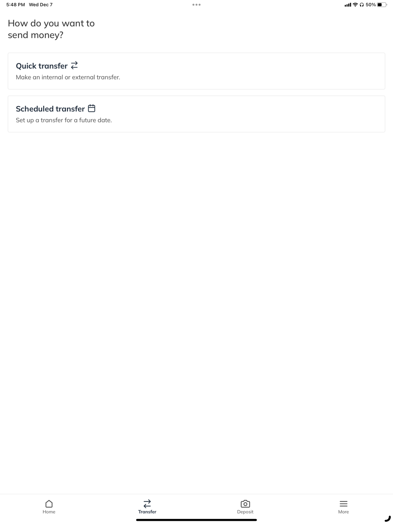Choose the Scheduled transfer heading

pyautogui.click(x=50, y=109)
